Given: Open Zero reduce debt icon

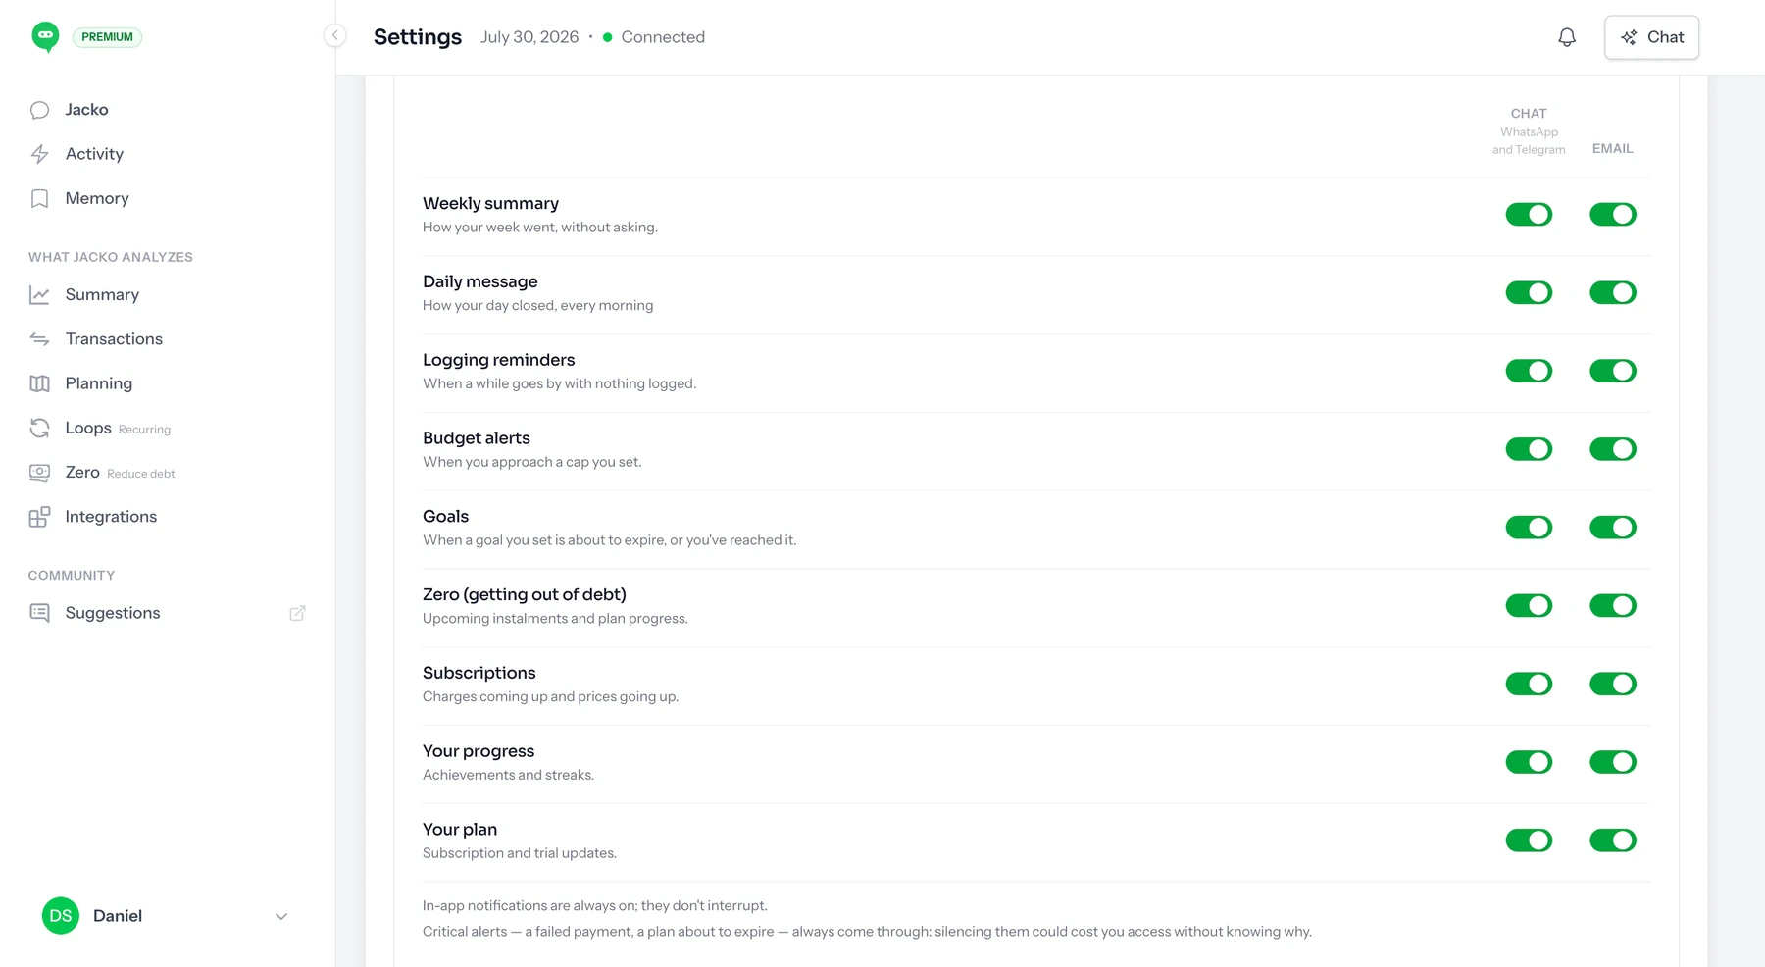Looking at the screenshot, I should (39, 473).
